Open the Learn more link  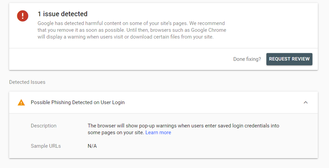(158, 133)
